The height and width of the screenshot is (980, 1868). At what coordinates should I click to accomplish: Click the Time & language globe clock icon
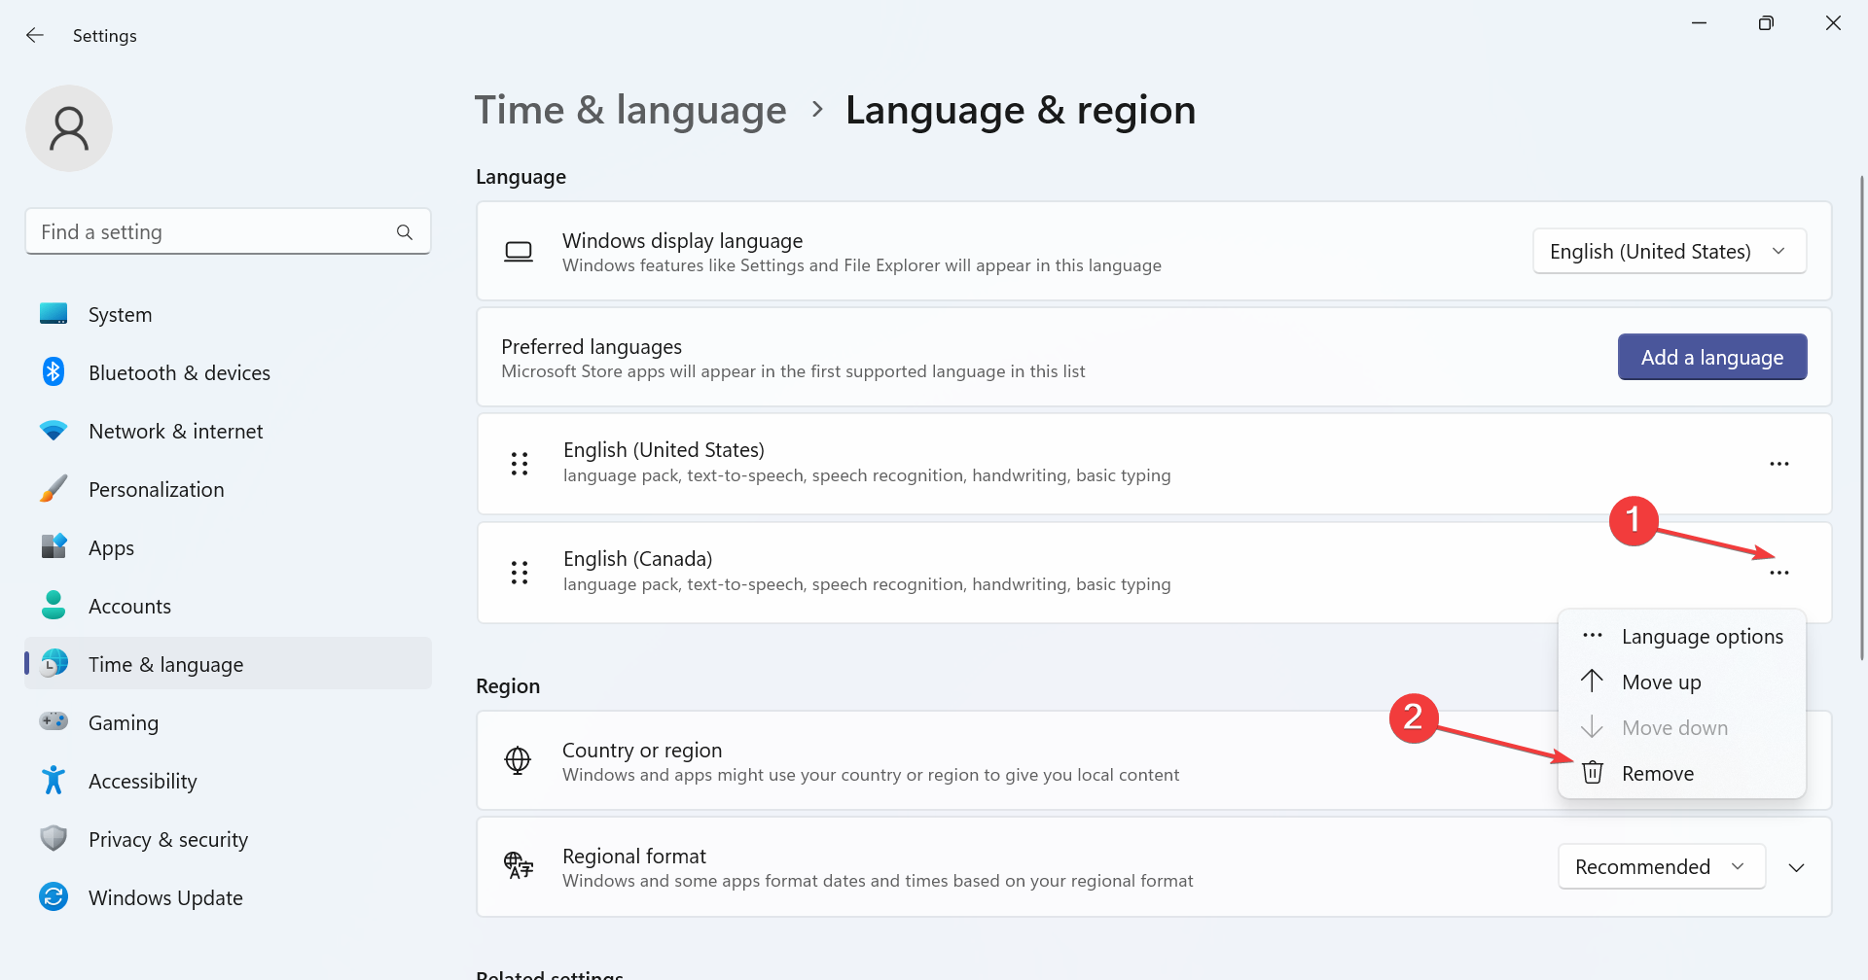coord(54,664)
